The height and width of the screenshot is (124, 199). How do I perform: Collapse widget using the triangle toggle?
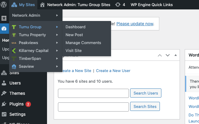(175, 55)
